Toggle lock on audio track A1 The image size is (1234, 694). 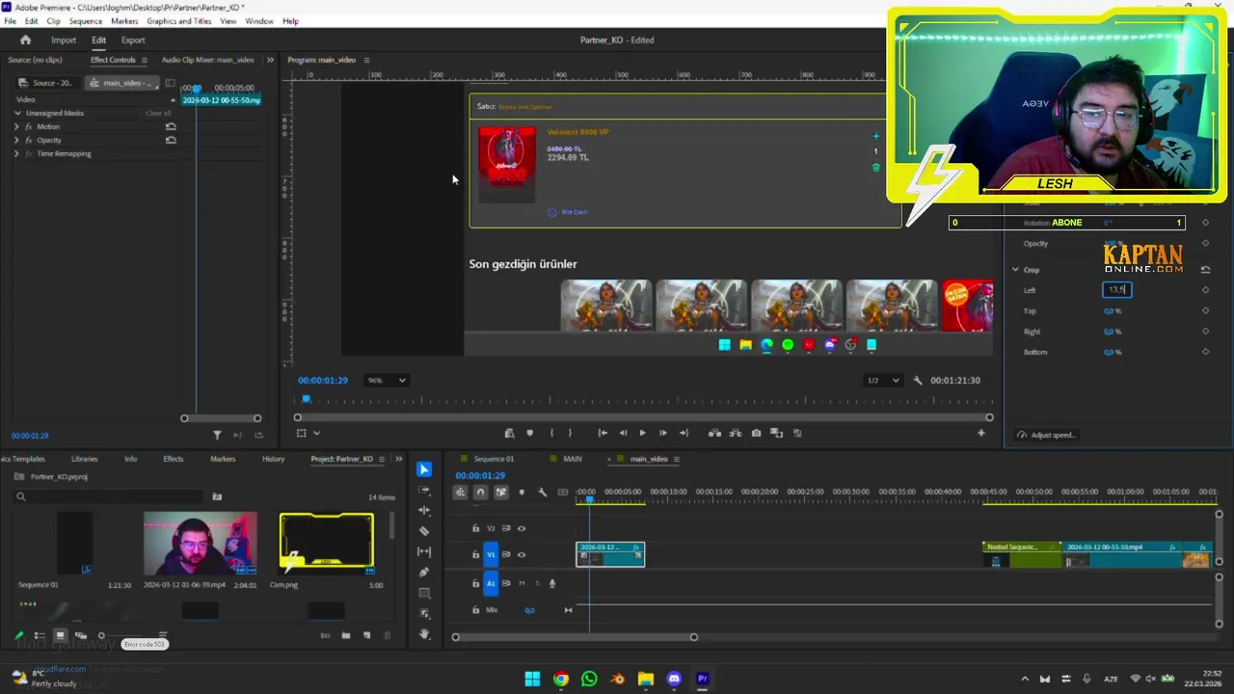click(475, 583)
